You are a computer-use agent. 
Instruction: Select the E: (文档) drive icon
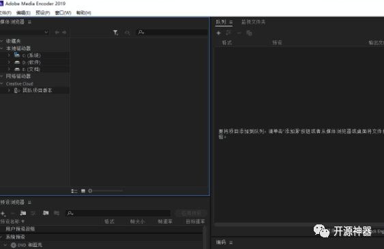pos(17,70)
